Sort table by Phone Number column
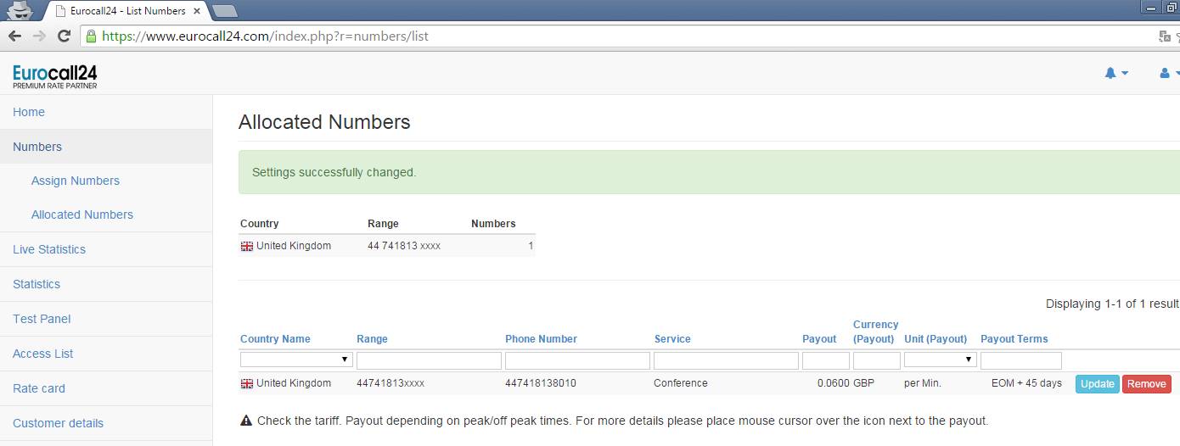This screenshot has width=1180, height=446. click(x=541, y=339)
